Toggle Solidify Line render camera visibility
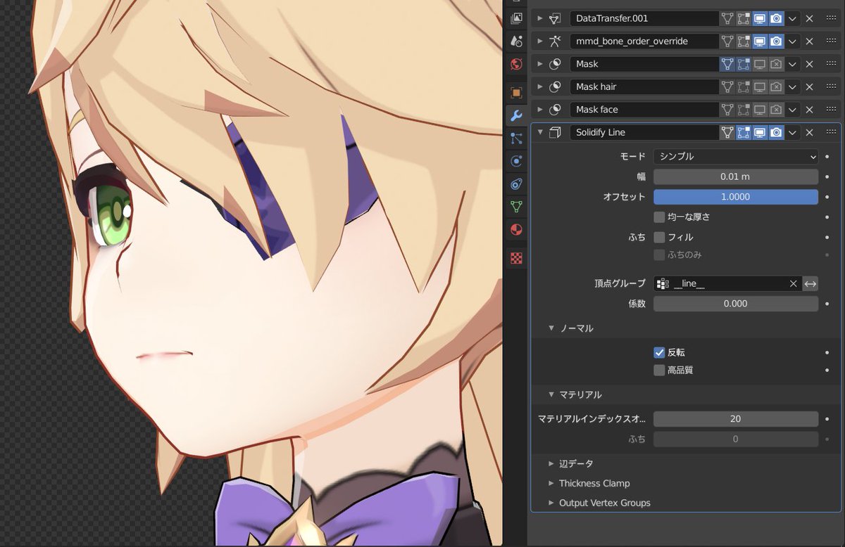 click(x=776, y=132)
